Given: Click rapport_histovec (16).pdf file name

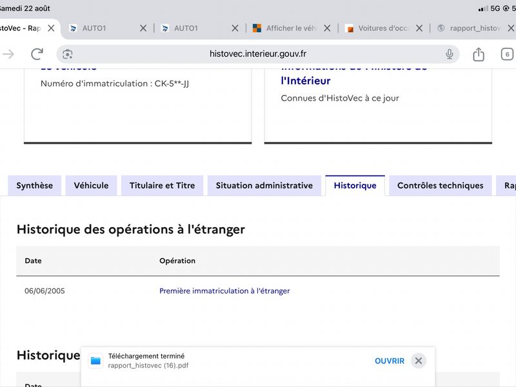Looking at the screenshot, I should 148,366.
